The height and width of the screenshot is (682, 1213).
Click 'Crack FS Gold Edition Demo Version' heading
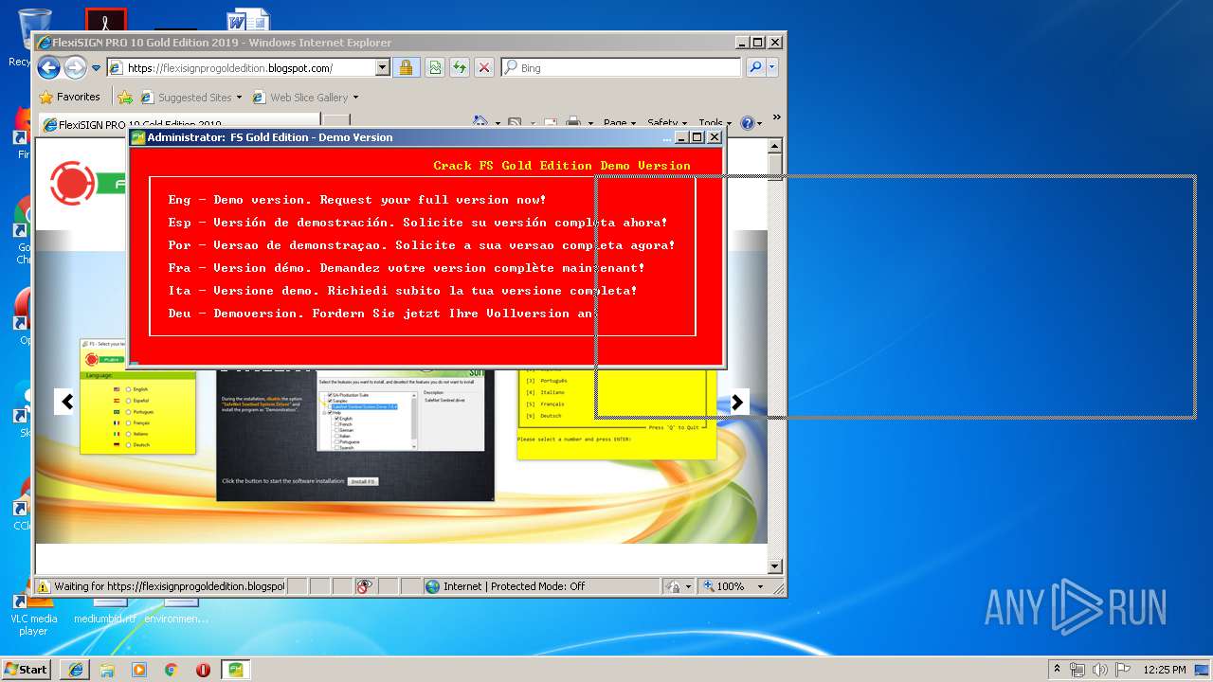tap(562, 166)
